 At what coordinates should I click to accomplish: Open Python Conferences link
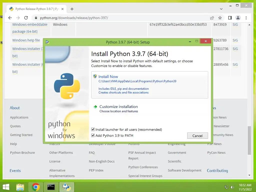[143, 167]
